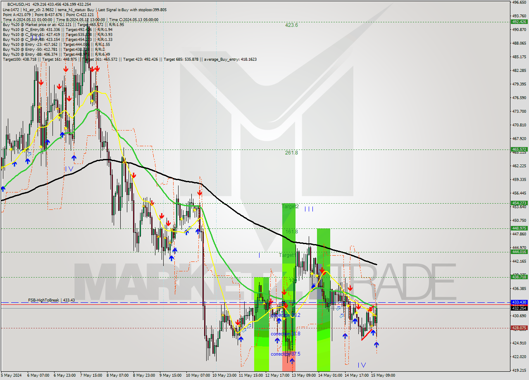Select the 6 May 23:00 time label
The height and width of the screenshot is (380, 529).
pyautogui.click(x=64, y=375)
